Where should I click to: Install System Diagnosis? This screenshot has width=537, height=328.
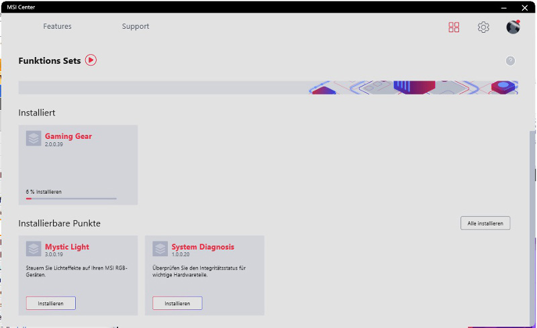coord(177,303)
